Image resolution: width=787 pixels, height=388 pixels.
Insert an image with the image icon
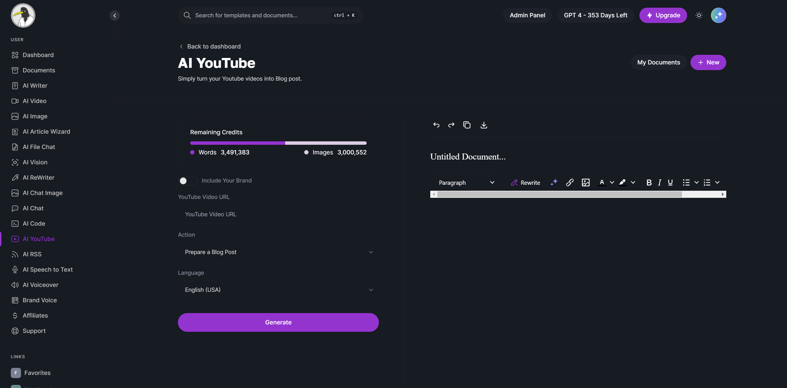coord(585,183)
